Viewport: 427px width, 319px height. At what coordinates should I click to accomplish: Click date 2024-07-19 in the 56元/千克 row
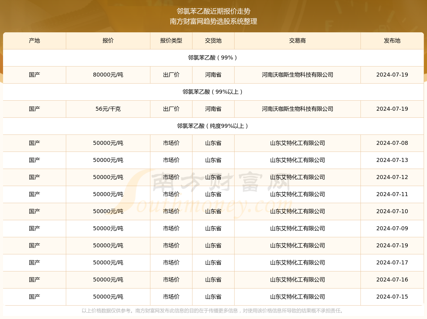[x=392, y=109]
